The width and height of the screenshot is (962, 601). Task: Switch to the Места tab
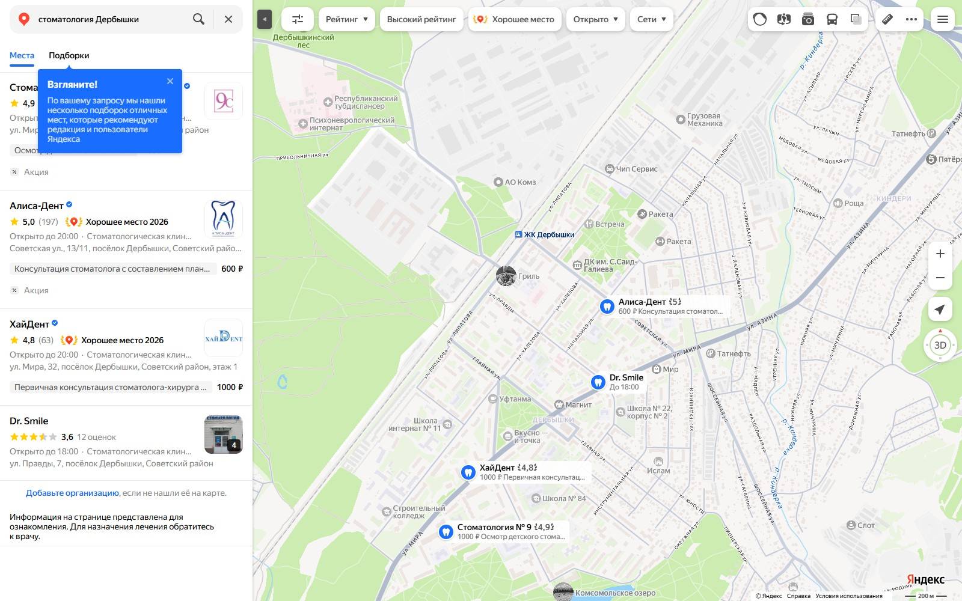coord(22,55)
